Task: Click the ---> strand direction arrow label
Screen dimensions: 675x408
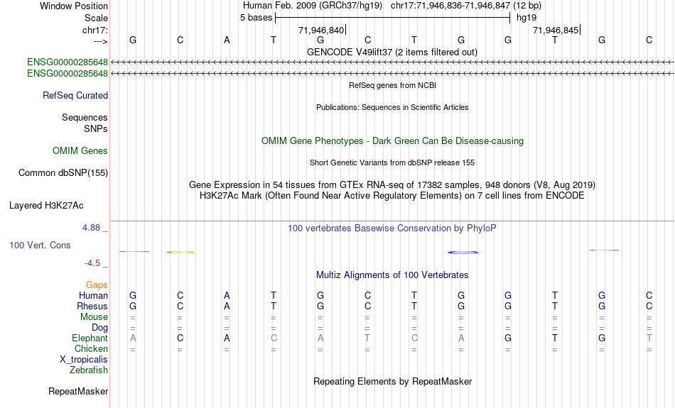Action: [101, 41]
